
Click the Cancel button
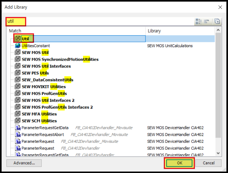208,163
